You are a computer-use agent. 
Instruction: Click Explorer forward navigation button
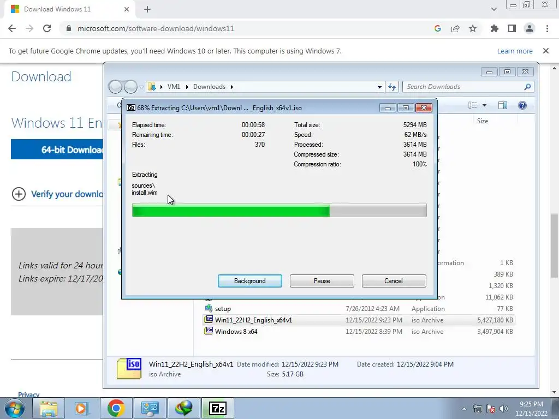tap(130, 87)
